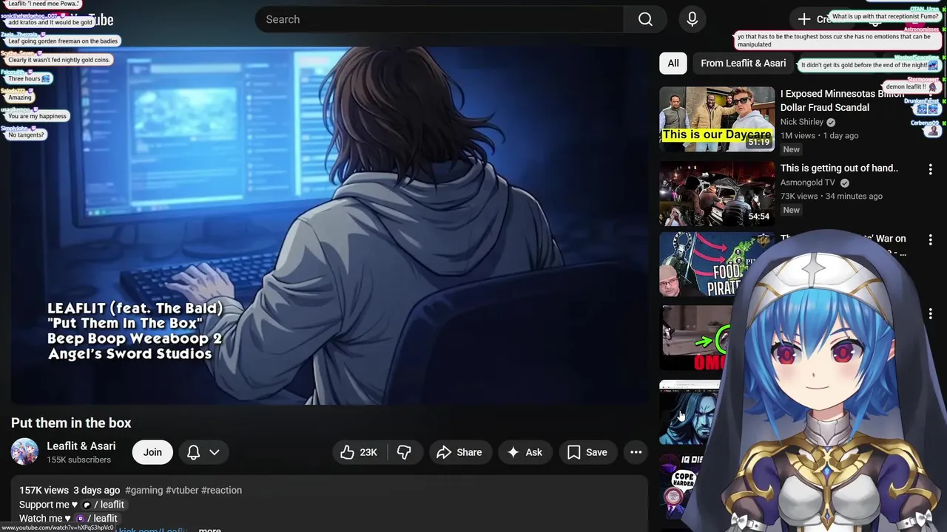Screen dimensions: 947x532
Task: Join the Leaflit & Asari channel
Action: (152, 452)
